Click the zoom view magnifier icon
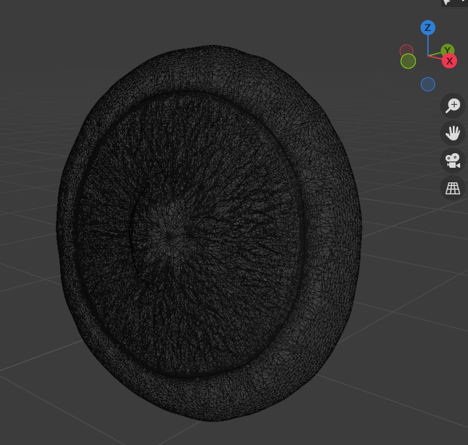 [x=452, y=106]
